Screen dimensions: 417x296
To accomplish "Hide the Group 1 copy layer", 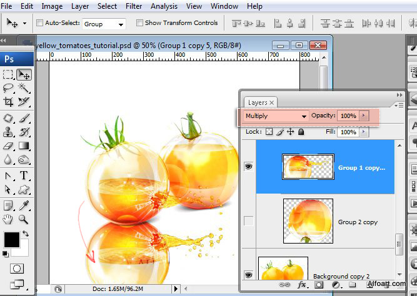I will 248,167.
